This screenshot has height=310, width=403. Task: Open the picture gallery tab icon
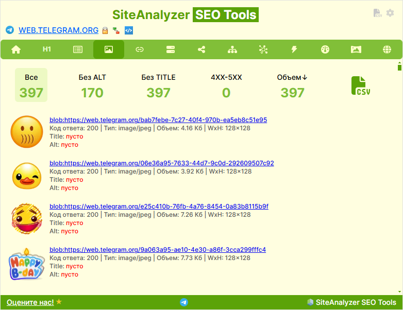[356, 49]
